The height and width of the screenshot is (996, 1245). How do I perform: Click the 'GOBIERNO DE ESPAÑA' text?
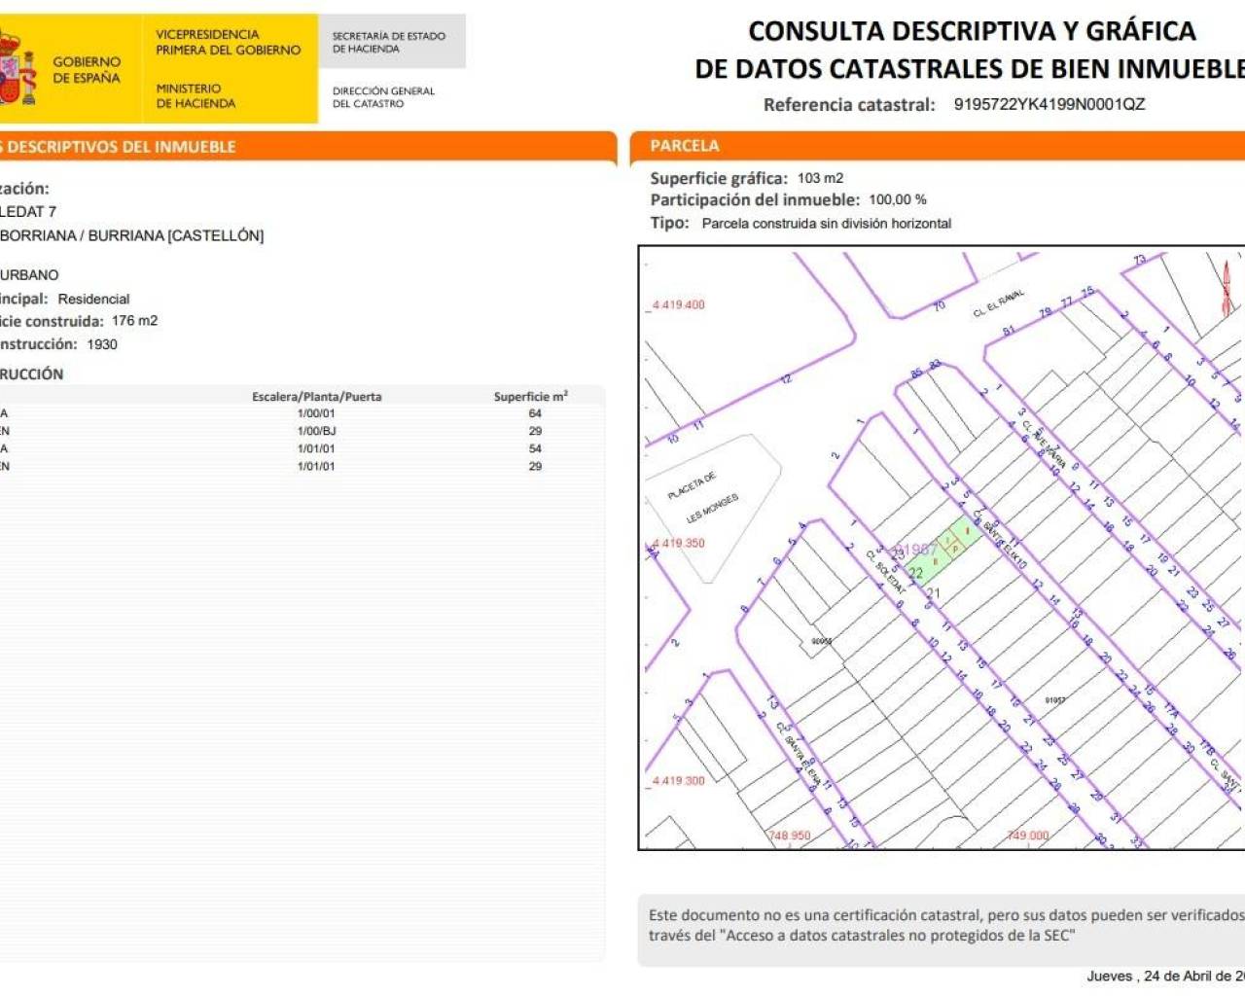click(87, 70)
